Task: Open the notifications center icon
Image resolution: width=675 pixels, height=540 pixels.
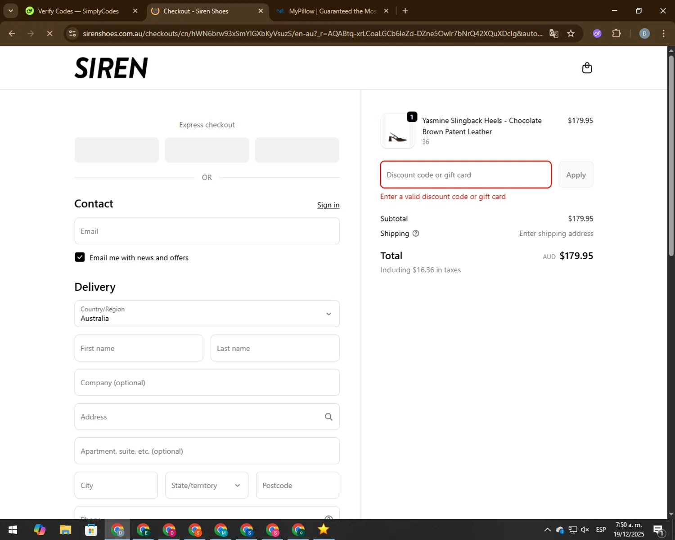Action: click(x=659, y=530)
